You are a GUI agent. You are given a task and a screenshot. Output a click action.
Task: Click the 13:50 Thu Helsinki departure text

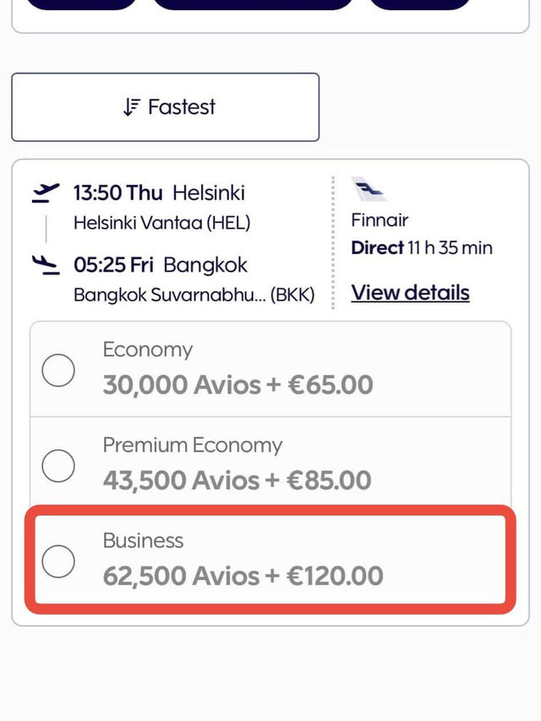click(x=159, y=193)
